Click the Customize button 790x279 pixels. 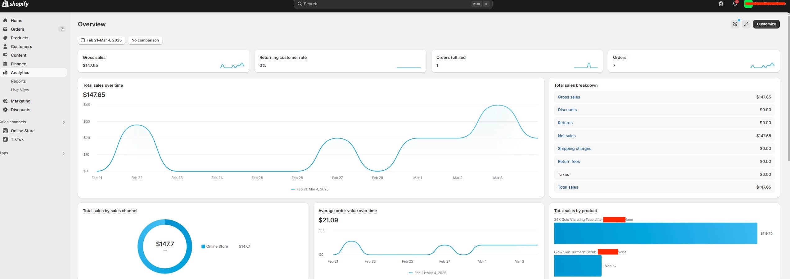(766, 24)
